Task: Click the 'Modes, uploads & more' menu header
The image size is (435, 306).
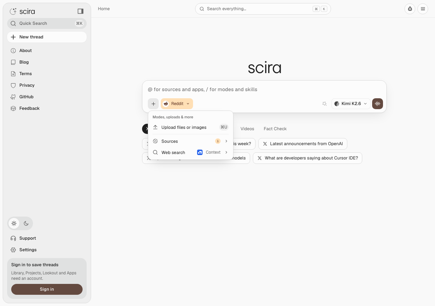Action: pos(173,117)
